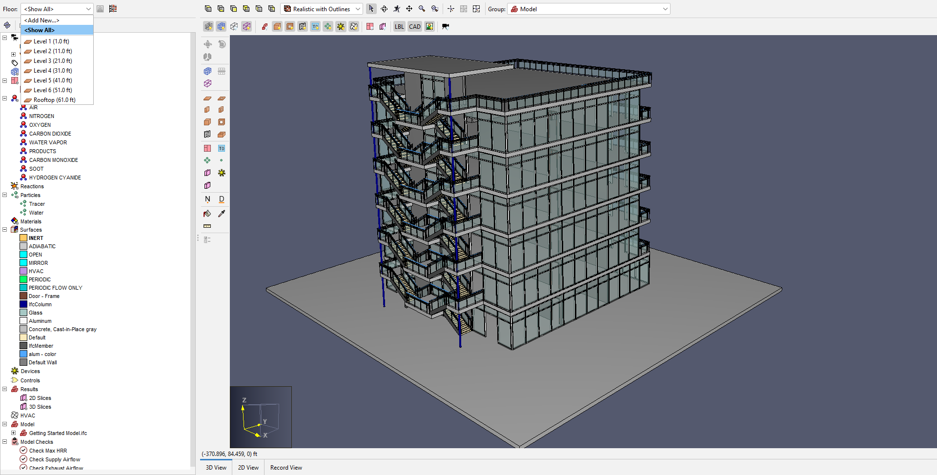Collapse the Particles tree node

[x=5, y=195]
